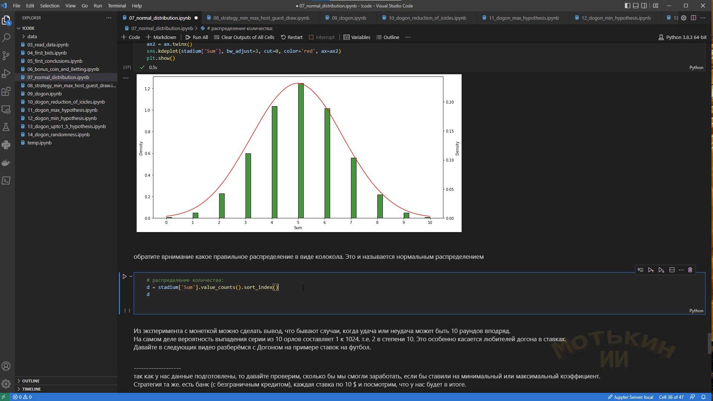Click the notebook vertical scrollbar thumb
713x401 pixels.
pyautogui.click(x=710, y=343)
